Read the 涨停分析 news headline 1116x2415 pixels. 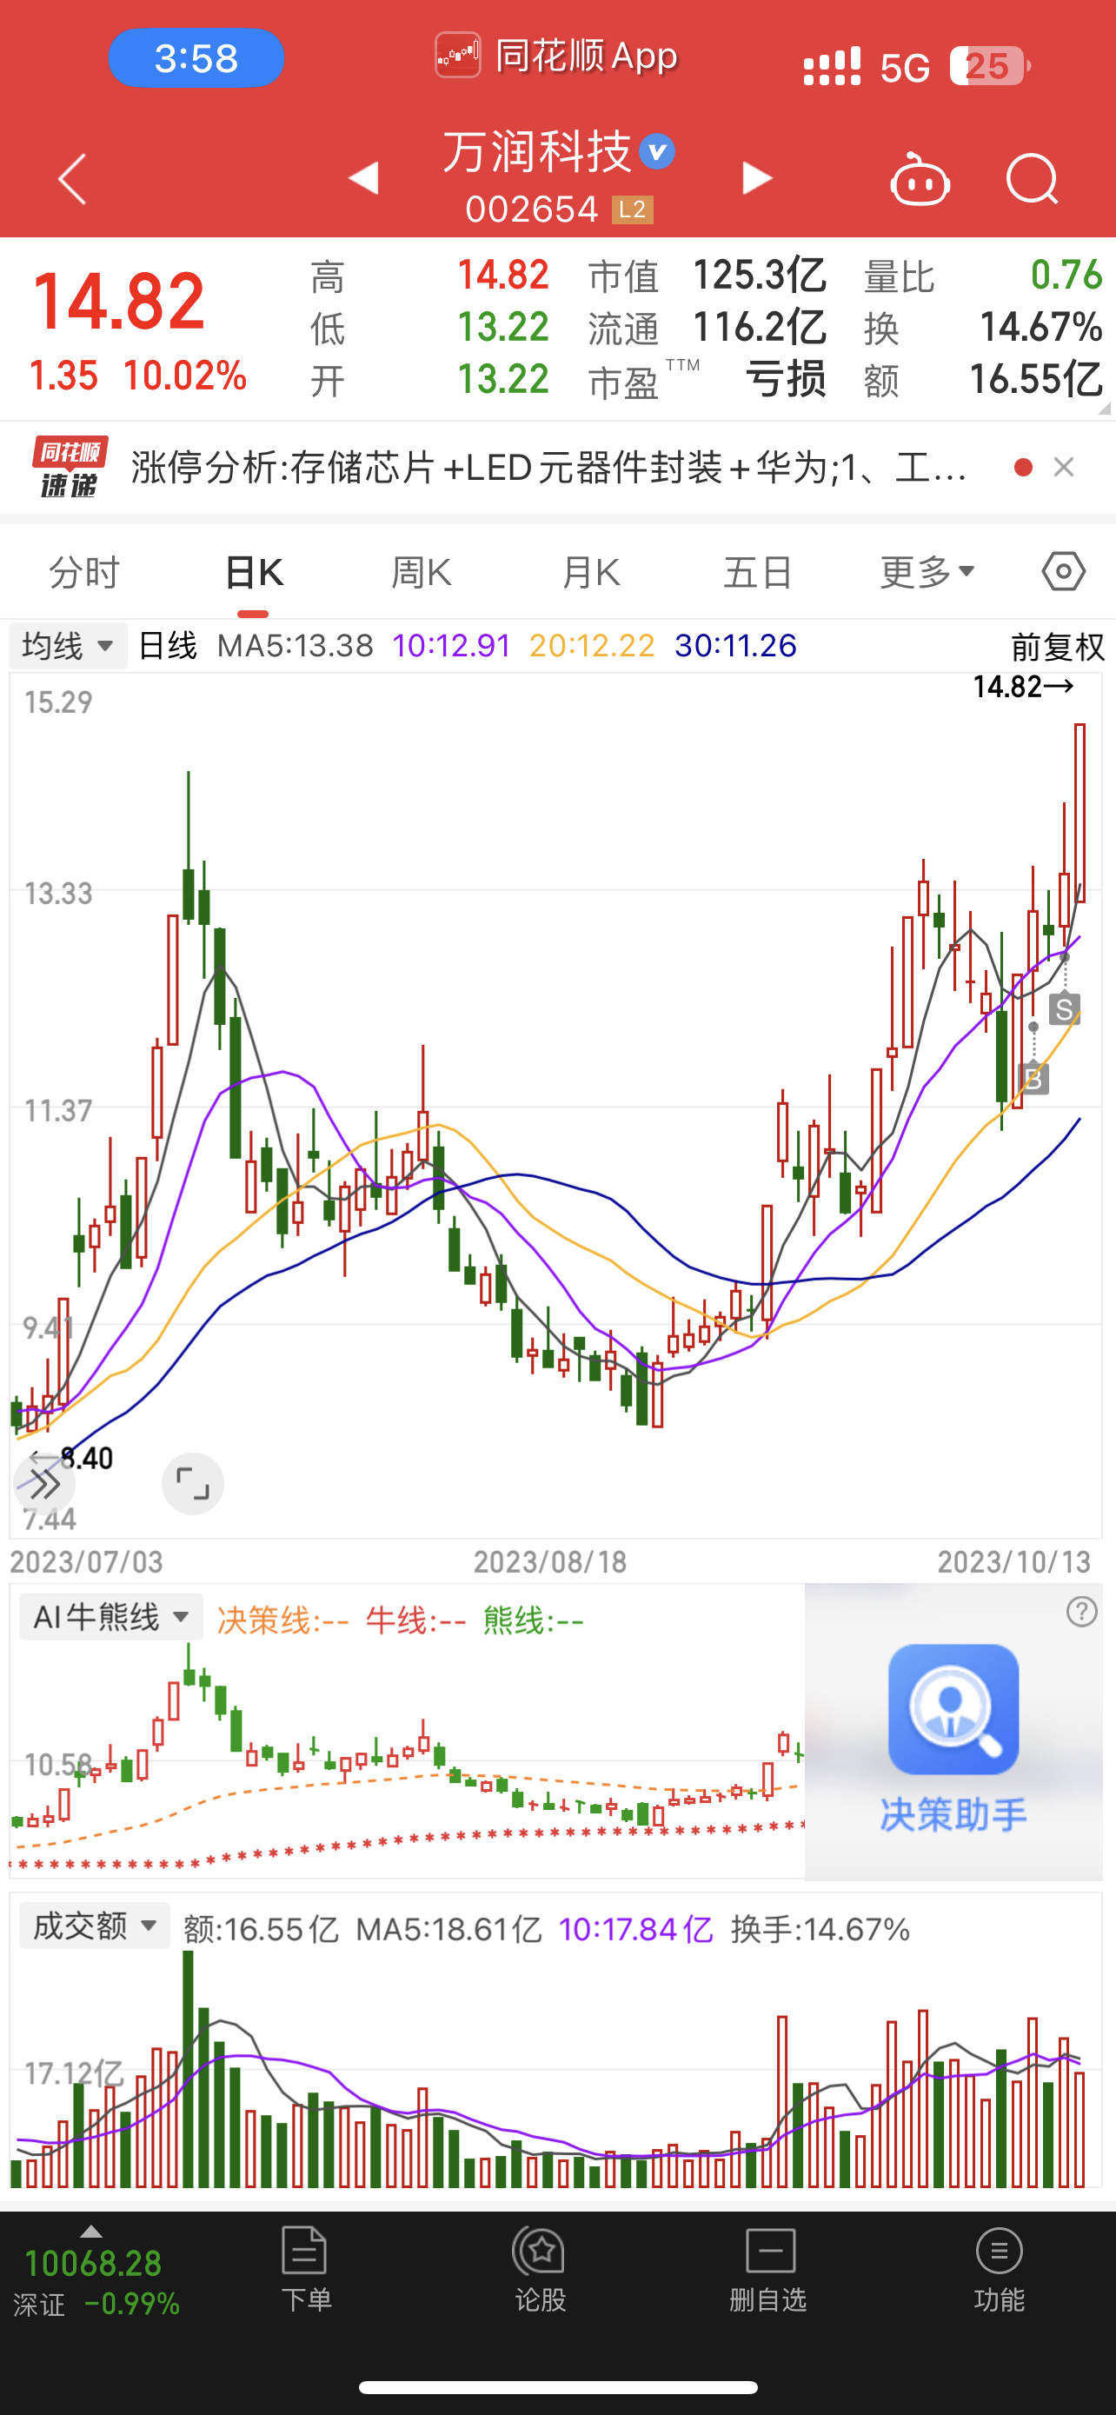549,467
